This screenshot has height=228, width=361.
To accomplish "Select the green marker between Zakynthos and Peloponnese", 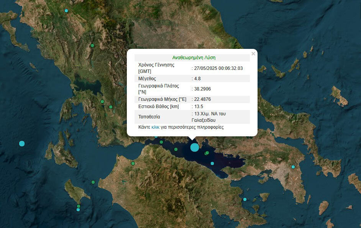I will 93,182.
